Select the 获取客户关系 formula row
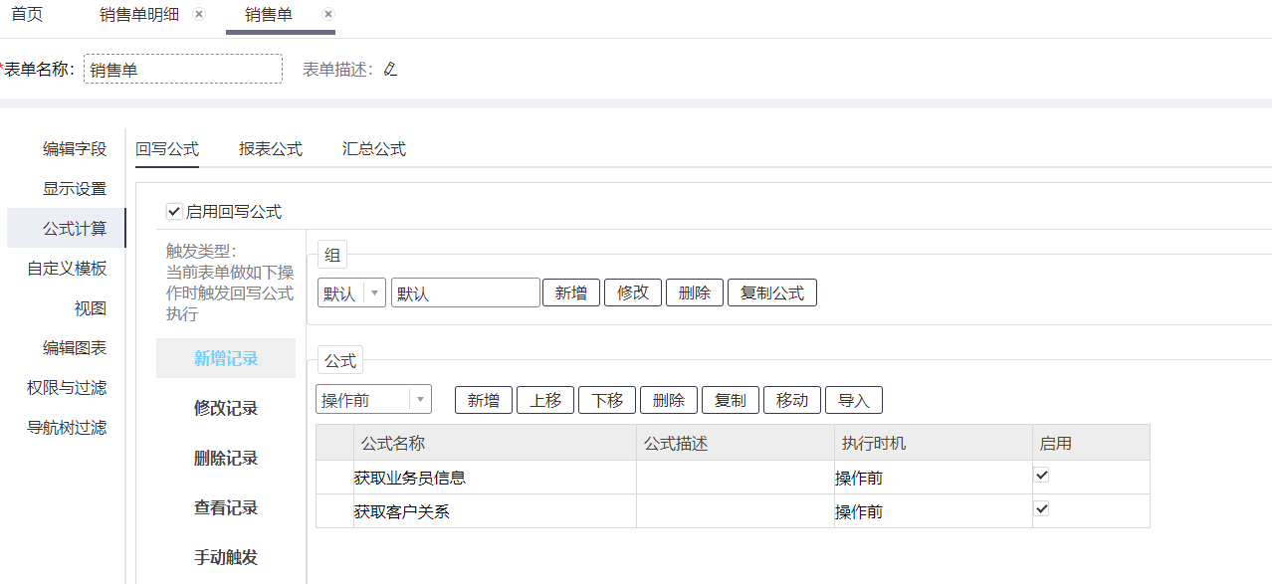The image size is (1272, 584). 733,511
